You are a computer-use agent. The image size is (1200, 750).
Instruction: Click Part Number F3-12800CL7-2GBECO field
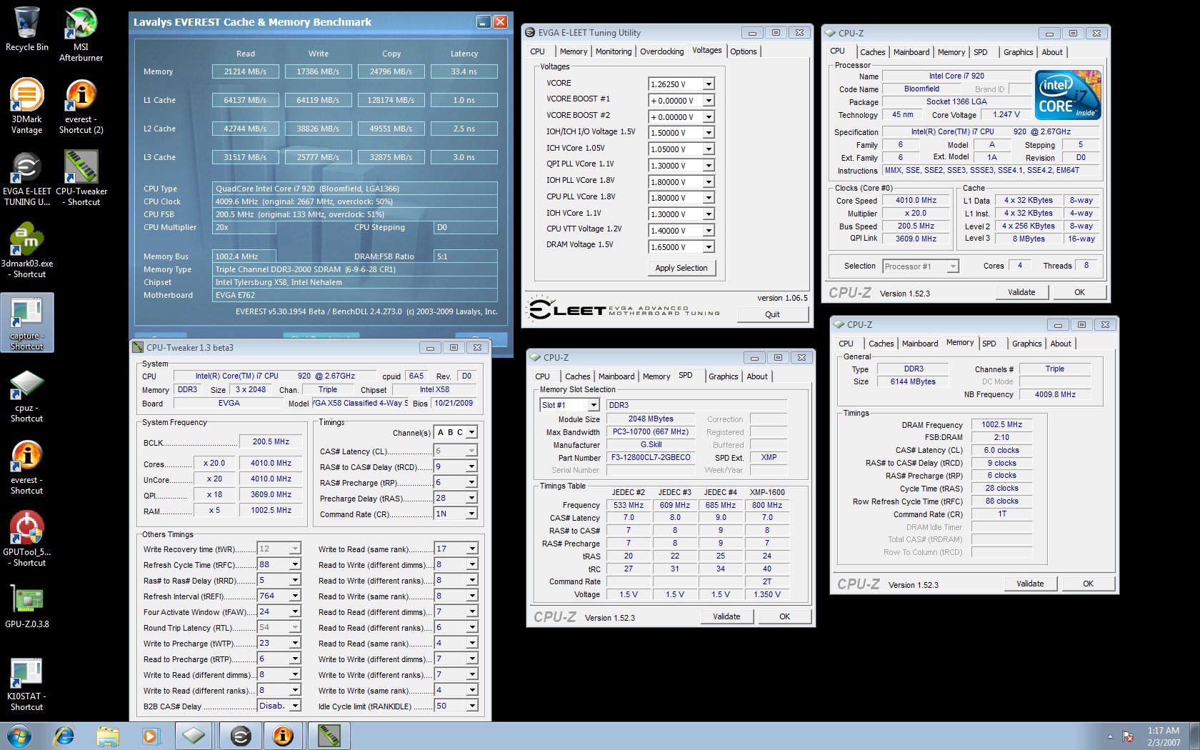pos(651,457)
